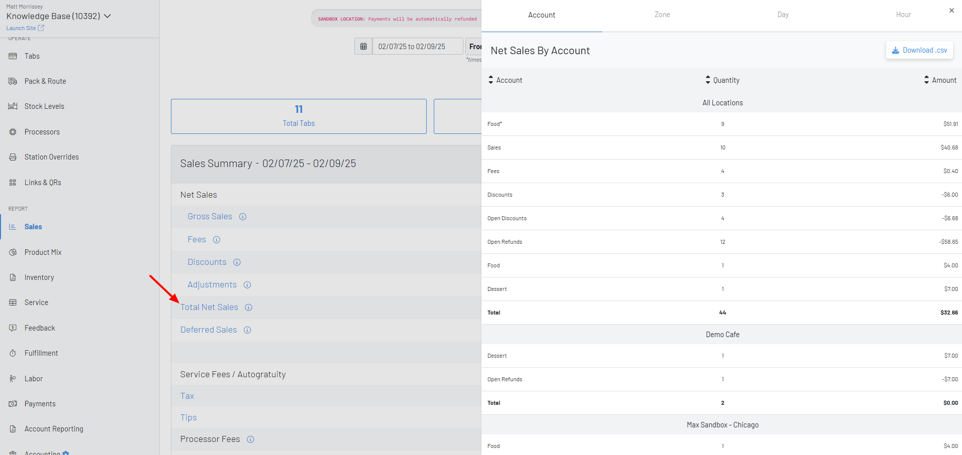Image resolution: width=962 pixels, height=455 pixels.
Task: Click info icon next to Adjustments
Action: pos(247,285)
